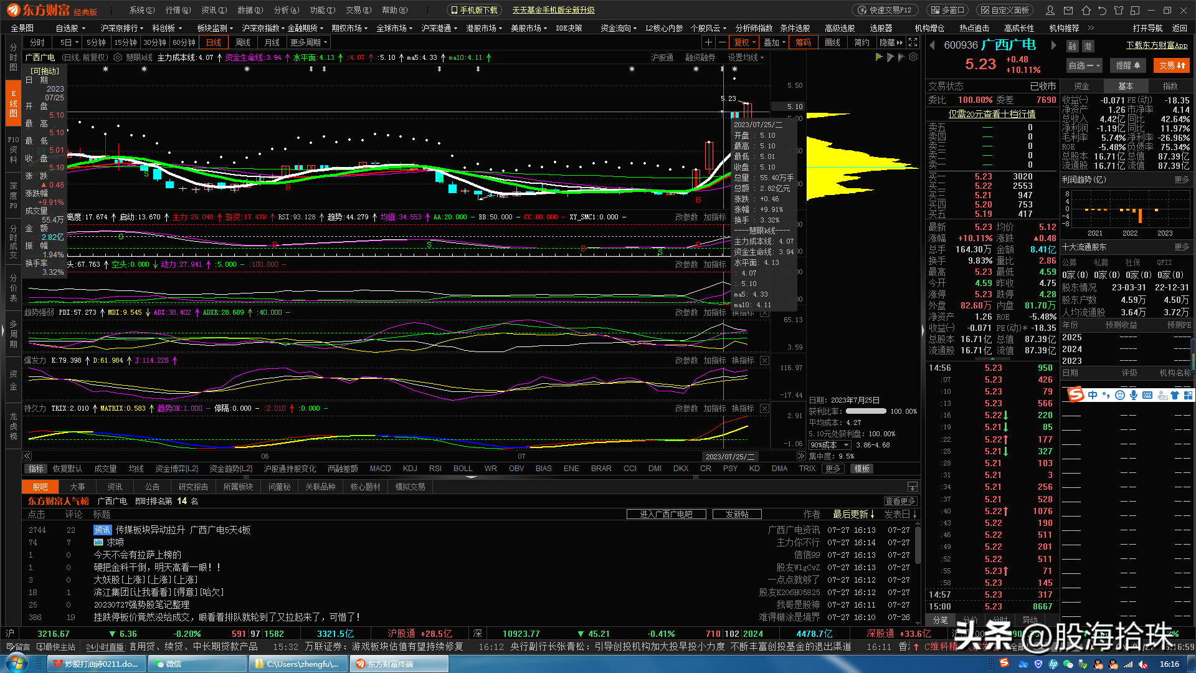Open 下载东方财富App link
Image resolution: width=1196 pixels, height=673 pixels.
point(1157,45)
